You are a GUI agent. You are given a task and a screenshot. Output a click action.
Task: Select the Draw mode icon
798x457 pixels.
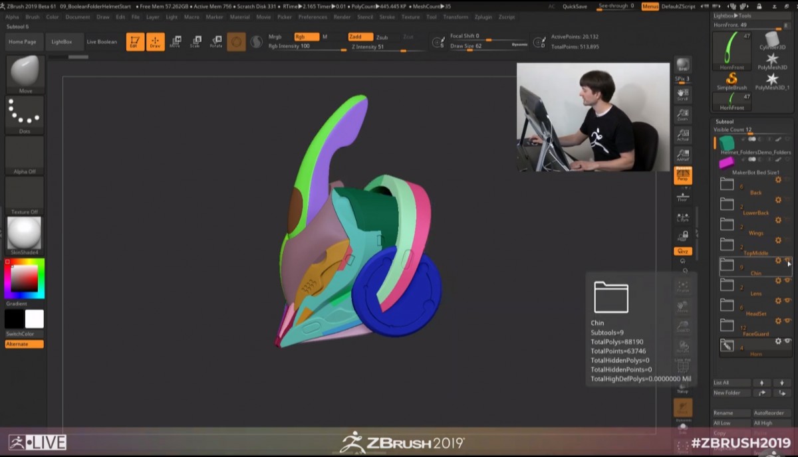[x=155, y=42]
